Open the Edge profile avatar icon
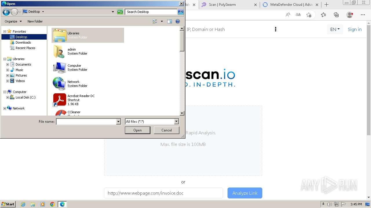Screen dimensions: 371x208 point(350,15)
